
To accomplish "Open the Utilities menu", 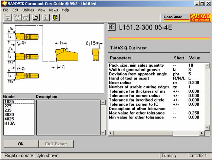I will click(28, 10).
